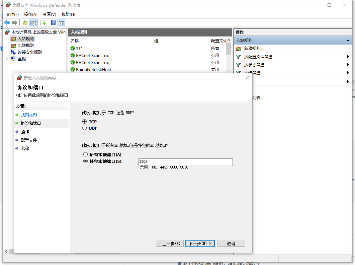Select the rule named 111

pyautogui.click(x=79, y=48)
